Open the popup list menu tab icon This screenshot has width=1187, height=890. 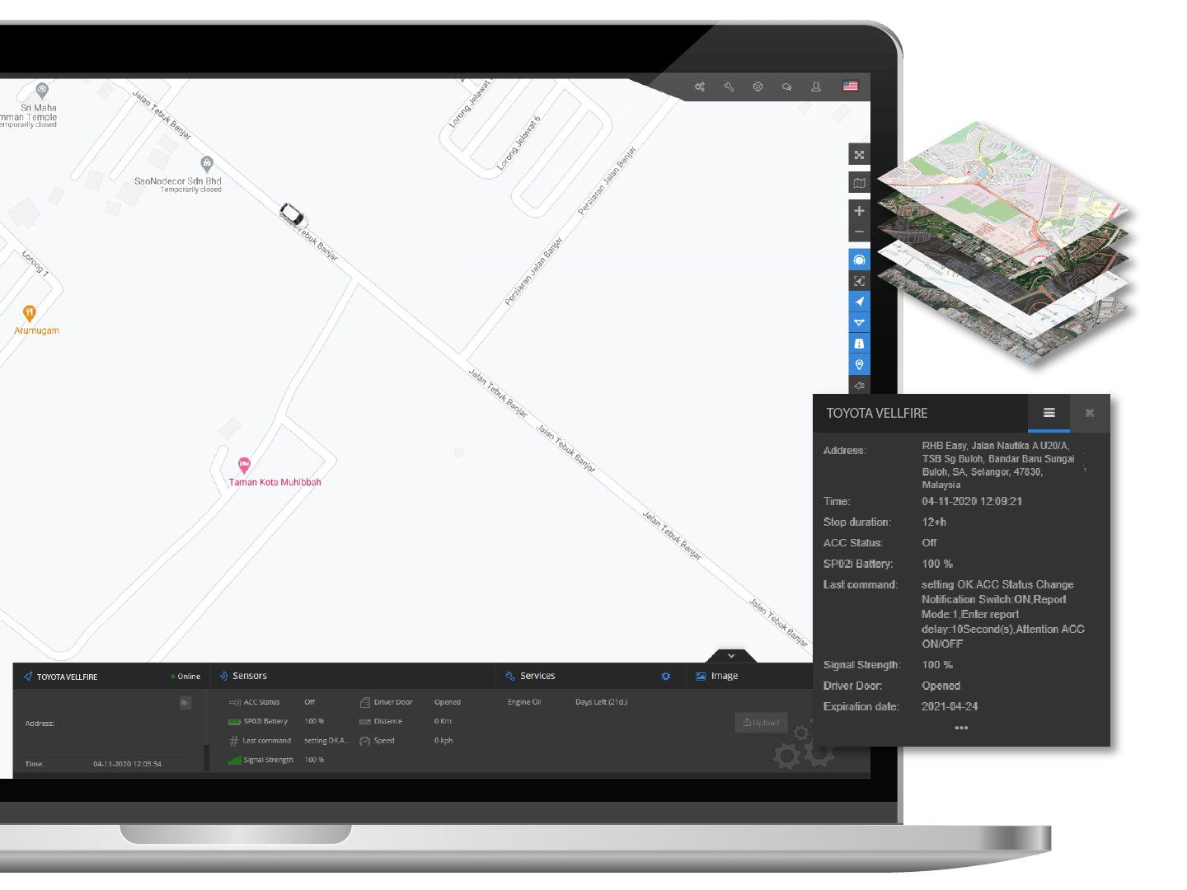pos(1049,413)
